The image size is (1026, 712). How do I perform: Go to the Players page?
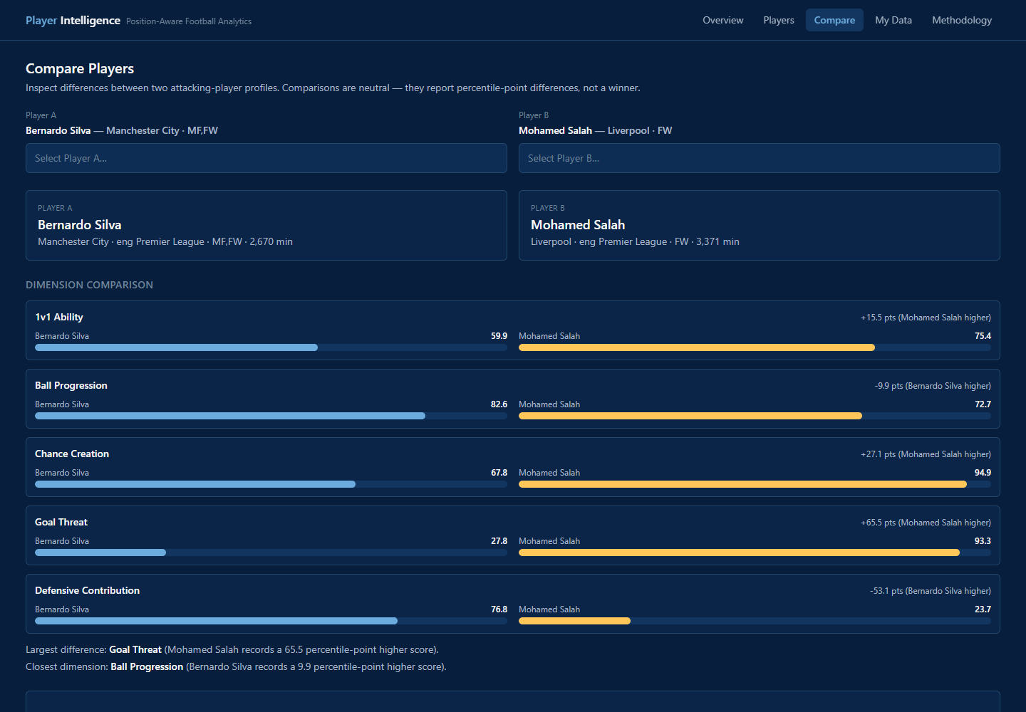pyautogui.click(x=778, y=20)
